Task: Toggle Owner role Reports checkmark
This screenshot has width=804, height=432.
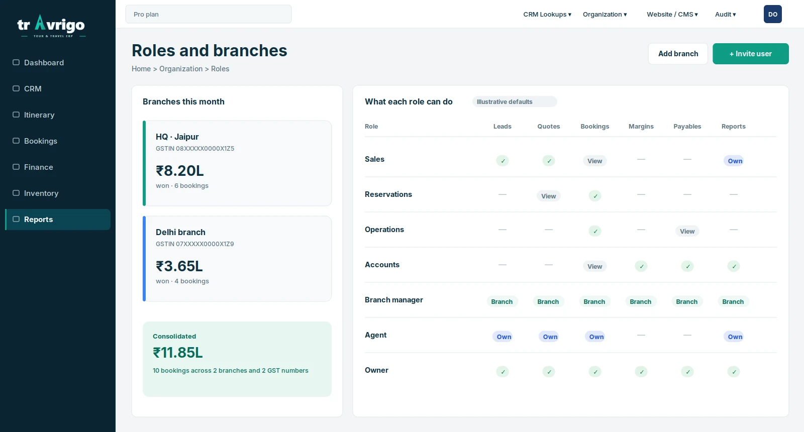Action: point(734,372)
